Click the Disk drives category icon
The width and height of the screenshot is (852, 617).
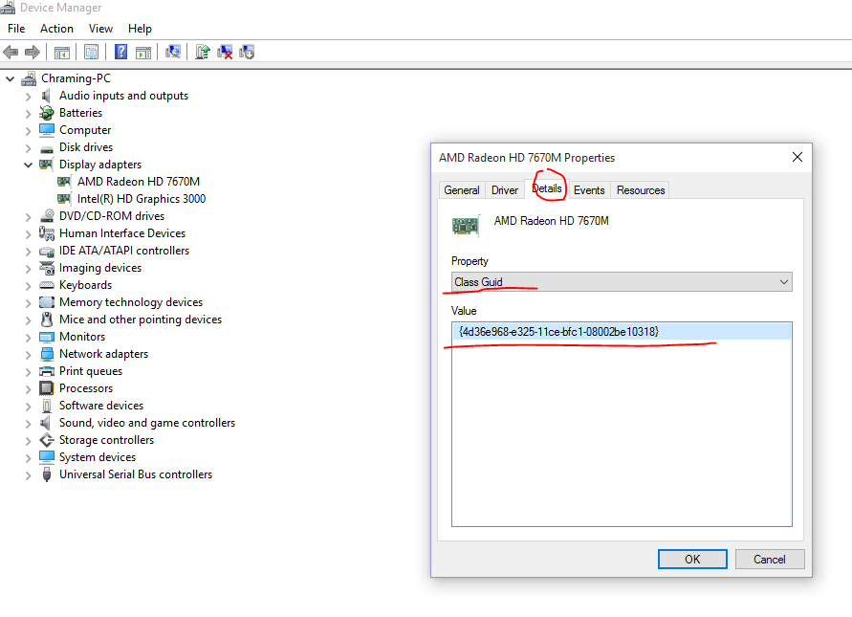click(x=47, y=148)
